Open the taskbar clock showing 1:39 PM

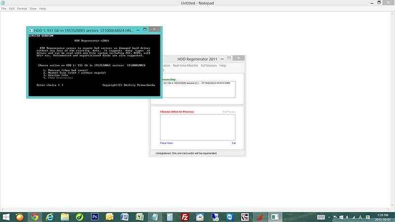[x=383, y=217]
